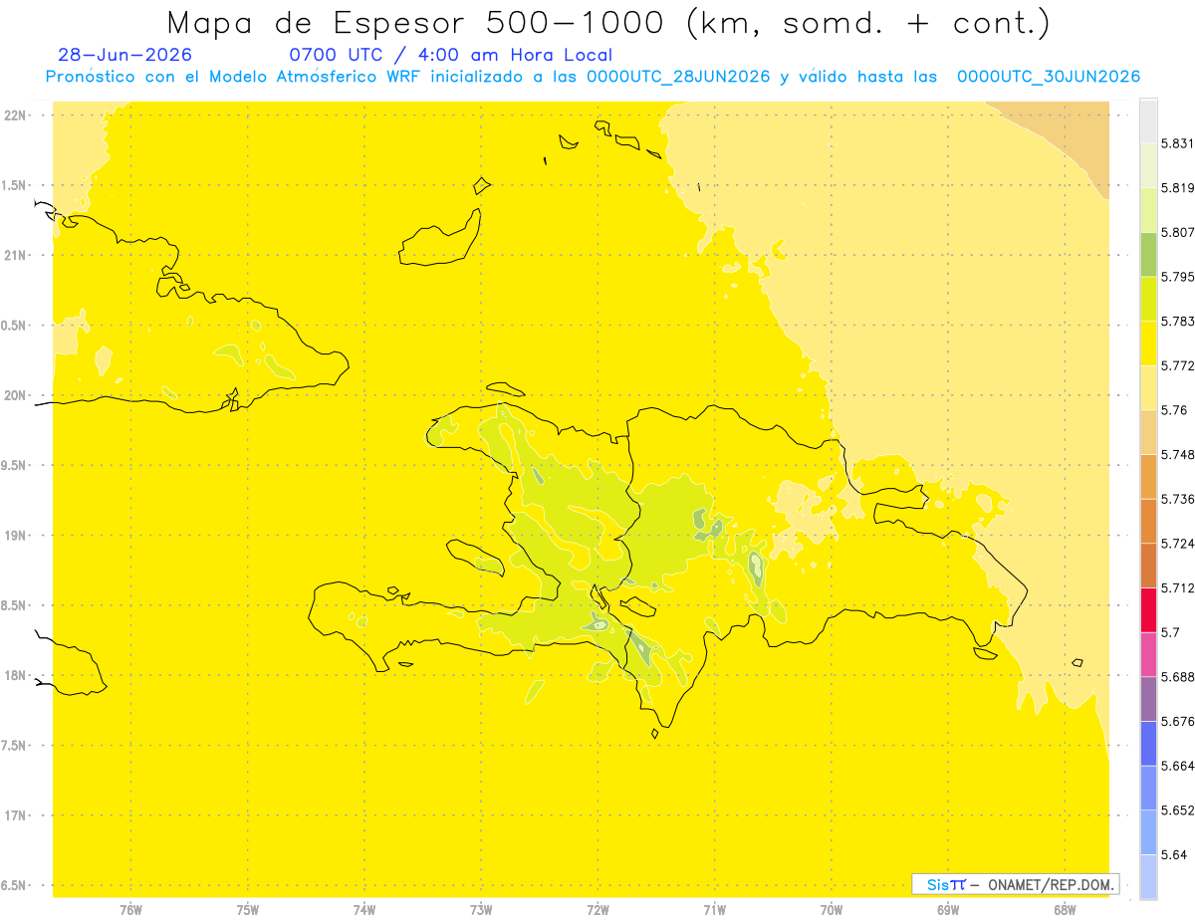Click the color bar value 5.807
The width and height of the screenshot is (1195, 923).
tap(1178, 232)
